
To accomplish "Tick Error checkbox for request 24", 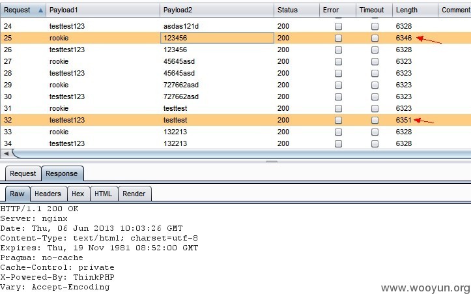I will pyautogui.click(x=338, y=27).
